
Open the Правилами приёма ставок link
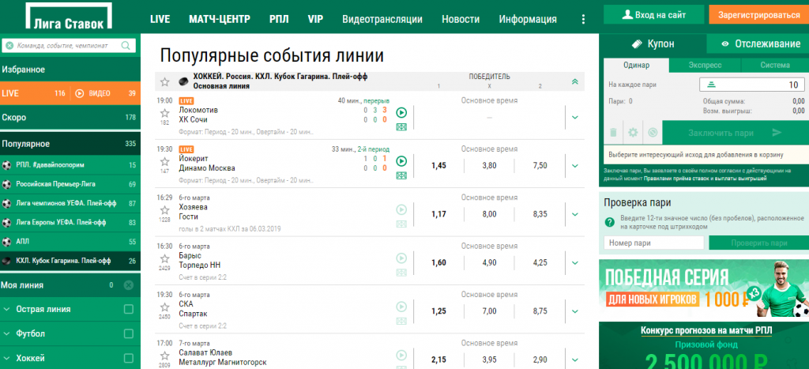[x=706, y=178]
